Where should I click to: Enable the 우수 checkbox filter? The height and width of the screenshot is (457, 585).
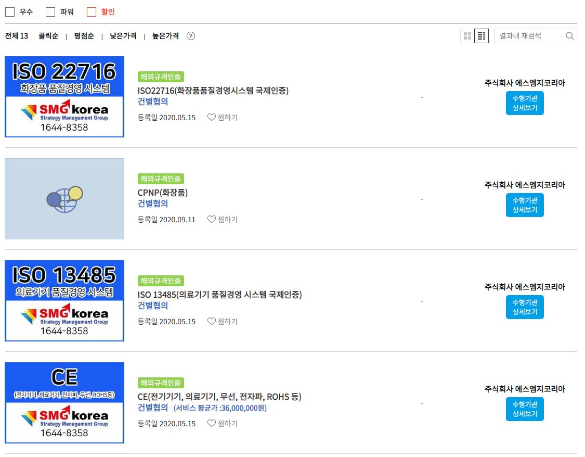[10, 12]
